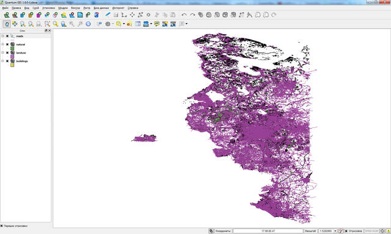Toggle editing with the pencil icon
Image resolution: width=391 pixels, height=234 pixels.
(x=108, y=15)
